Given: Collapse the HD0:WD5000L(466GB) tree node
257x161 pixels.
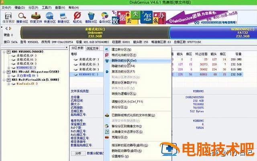Looking at the screenshot, I should tap(4, 52).
